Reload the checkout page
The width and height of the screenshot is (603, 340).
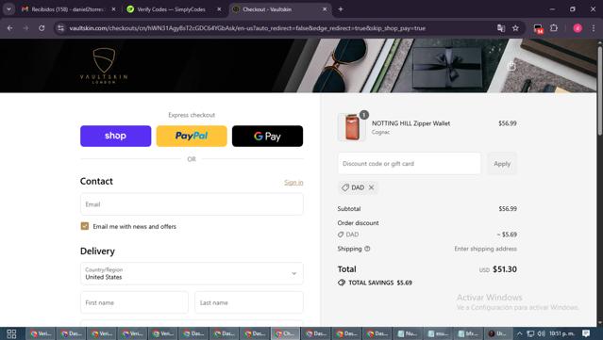42,28
